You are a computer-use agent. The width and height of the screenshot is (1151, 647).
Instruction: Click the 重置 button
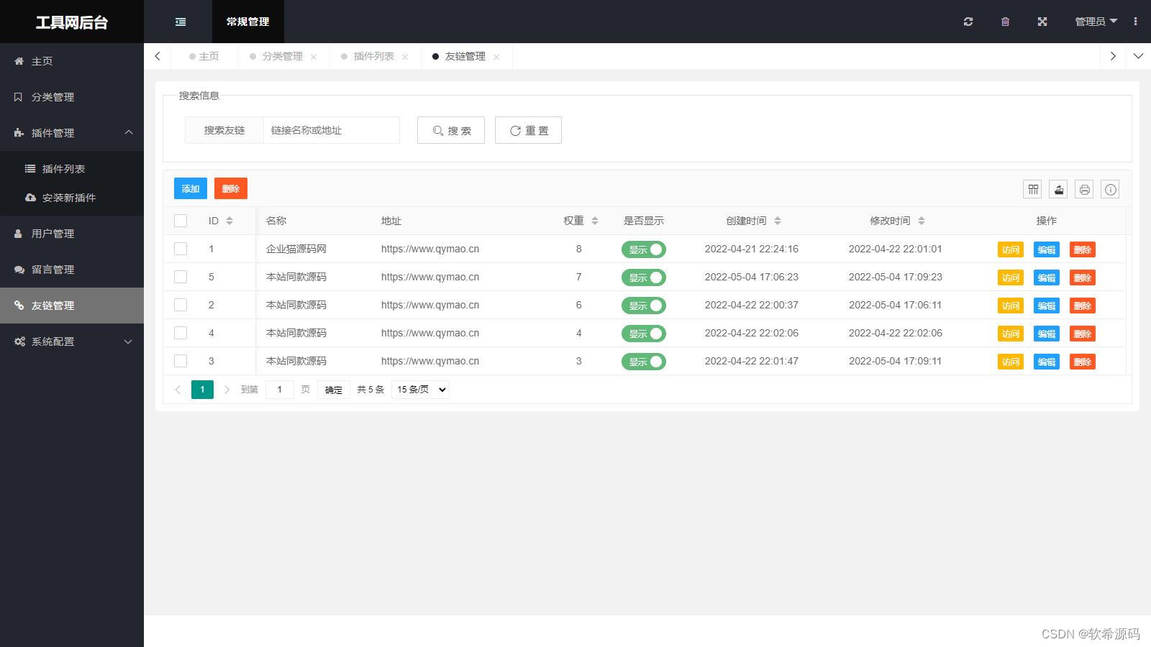tap(528, 130)
